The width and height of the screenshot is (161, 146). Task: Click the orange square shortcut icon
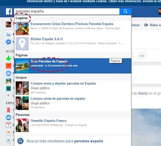tap(9, 66)
